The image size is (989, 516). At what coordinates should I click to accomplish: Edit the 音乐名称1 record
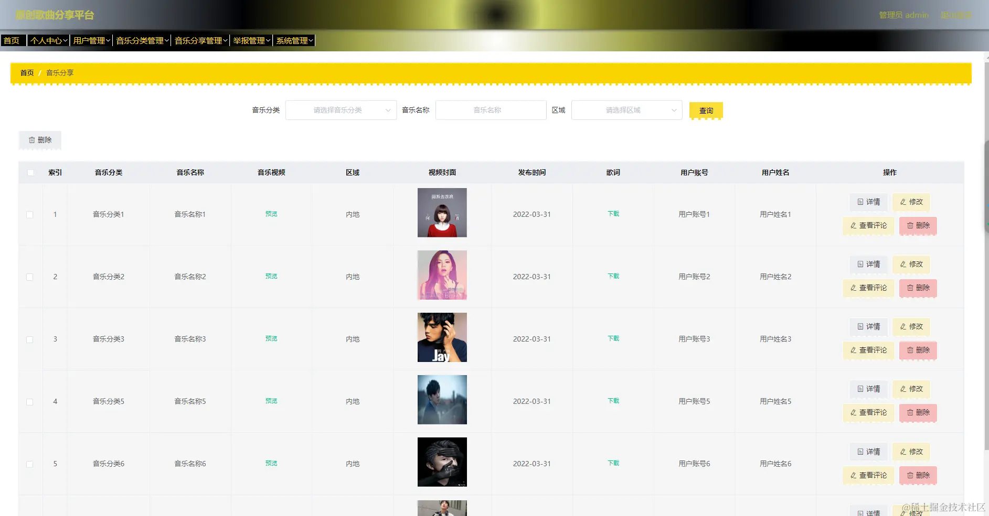[911, 202]
